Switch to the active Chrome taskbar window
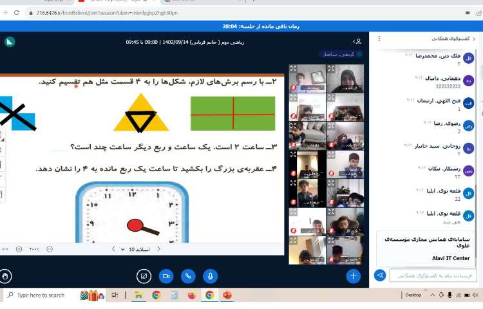Image resolution: width=483 pixels, height=309 pixels. coord(210,295)
